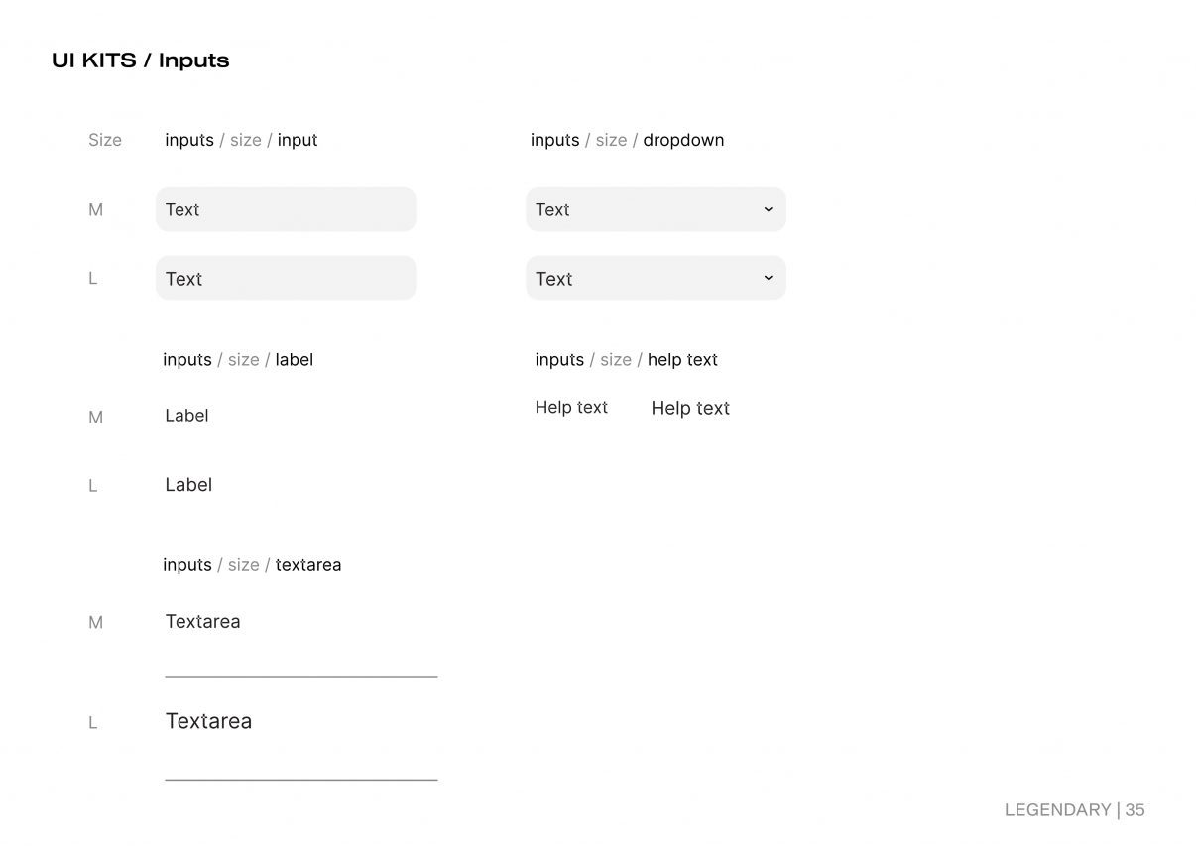Click the M size text input field

click(x=286, y=209)
